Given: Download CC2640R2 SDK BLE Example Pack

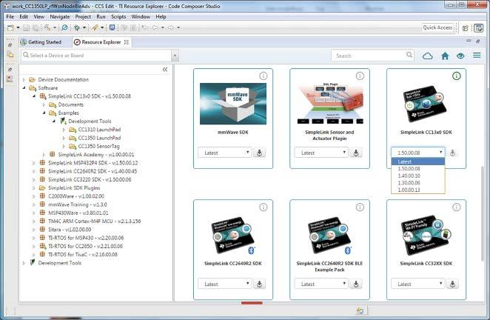Looking at the screenshot, I should pos(355,284).
